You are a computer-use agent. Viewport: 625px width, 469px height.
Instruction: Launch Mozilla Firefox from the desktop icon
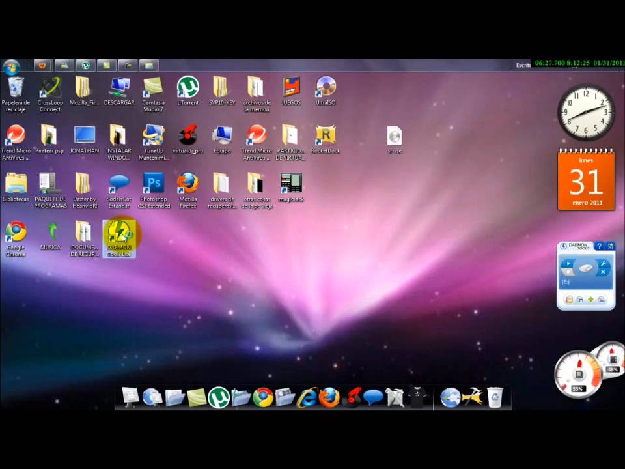coord(187,191)
